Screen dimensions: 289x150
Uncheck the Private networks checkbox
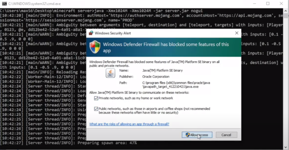tap(96, 98)
